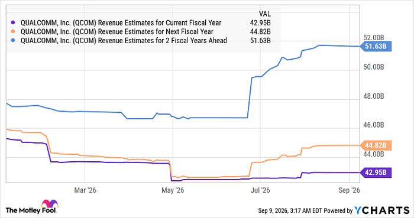This screenshot has height=218, width=414.
Task: Click legend value 42.95B
Action: point(260,23)
